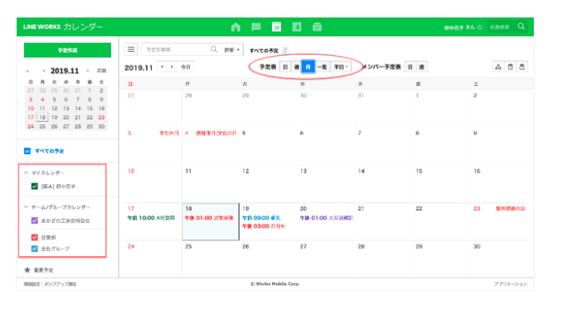The width and height of the screenshot is (583, 327).
Task: Select the month (月) schedule view
Action: (x=308, y=67)
